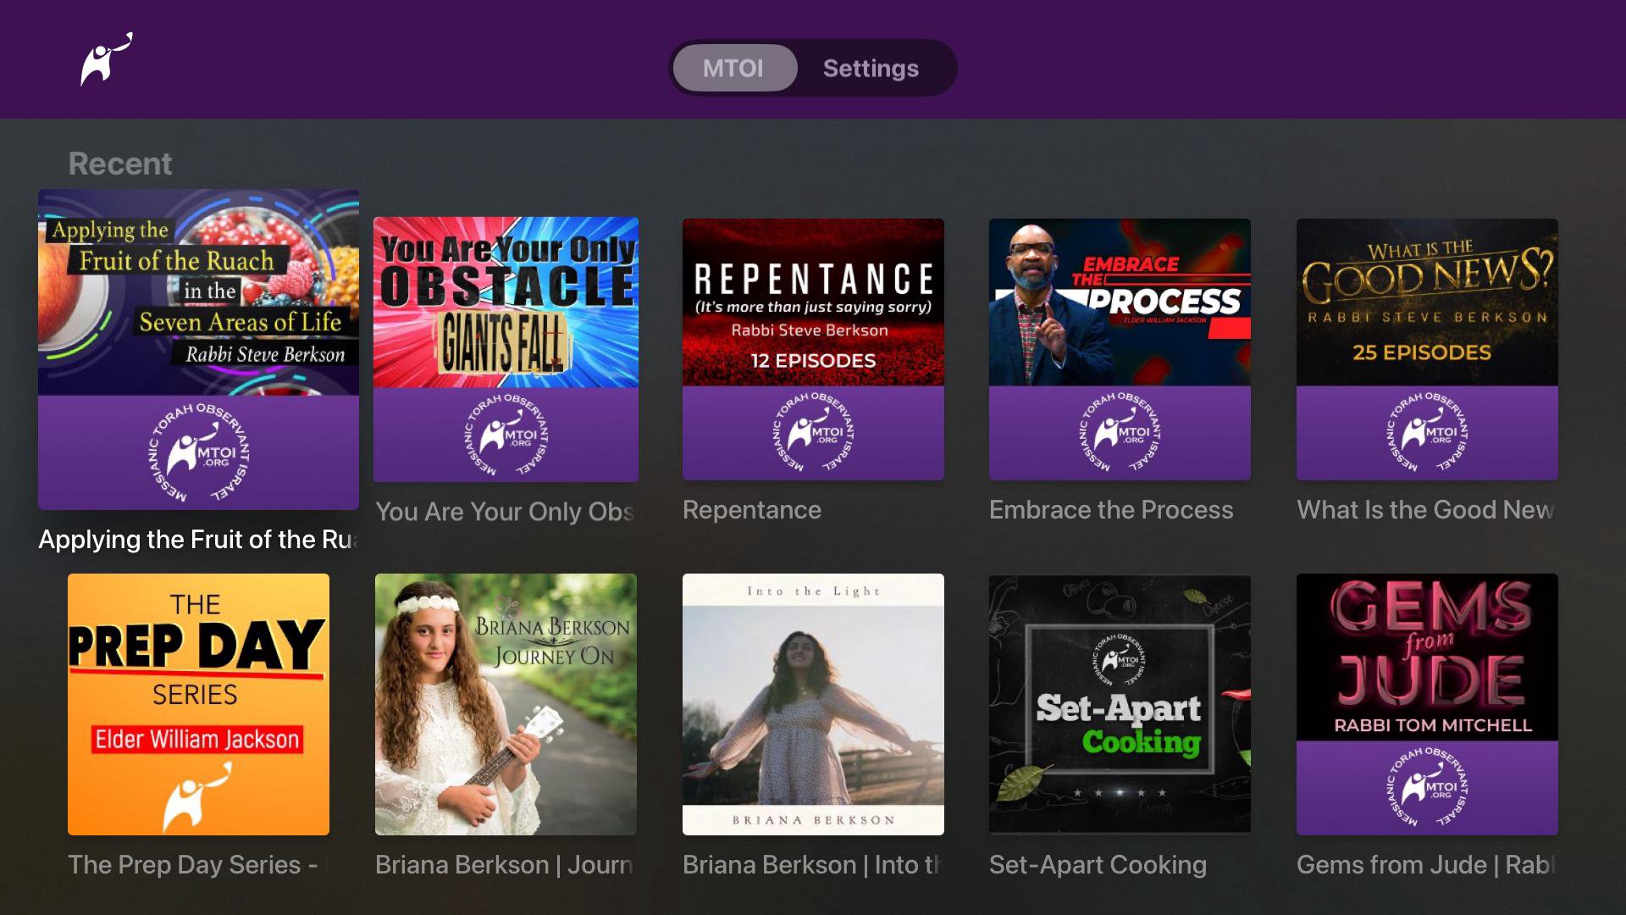The width and height of the screenshot is (1626, 915).
Task: Click MTOI.org badge under Gems from Jude
Action: tap(1427, 788)
